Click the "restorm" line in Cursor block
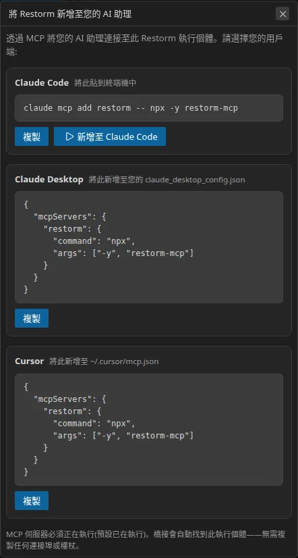This screenshot has width=298, height=558. click(72, 411)
